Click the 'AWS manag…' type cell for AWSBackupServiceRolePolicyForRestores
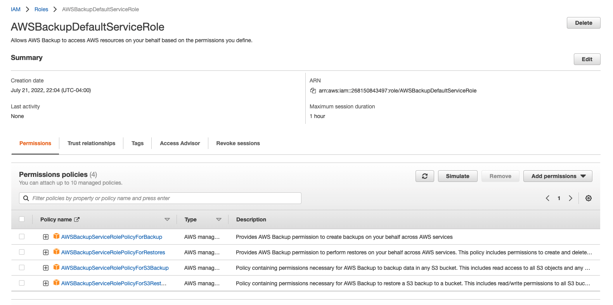The image size is (613, 305). (x=202, y=252)
